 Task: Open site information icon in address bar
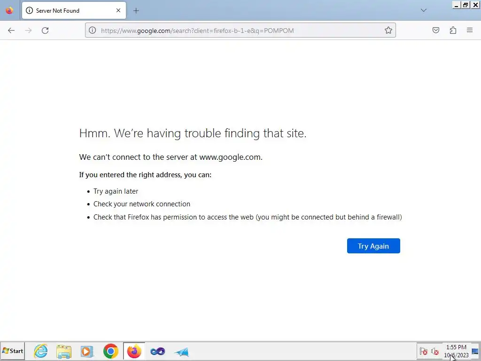pos(93,31)
